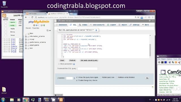Toggle FileZilla service checkbox in XAMPP

pyautogui.click(x=6, y=29)
